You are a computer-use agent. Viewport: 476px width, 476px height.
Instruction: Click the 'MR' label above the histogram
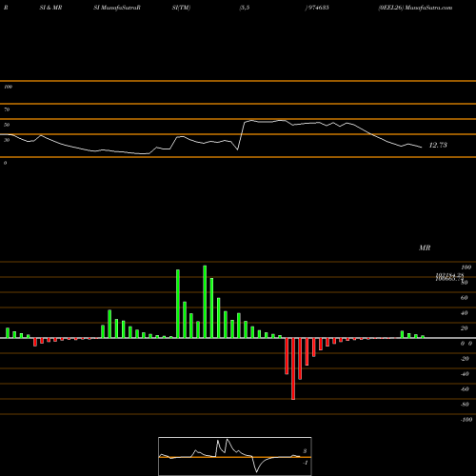tap(425, 248)
